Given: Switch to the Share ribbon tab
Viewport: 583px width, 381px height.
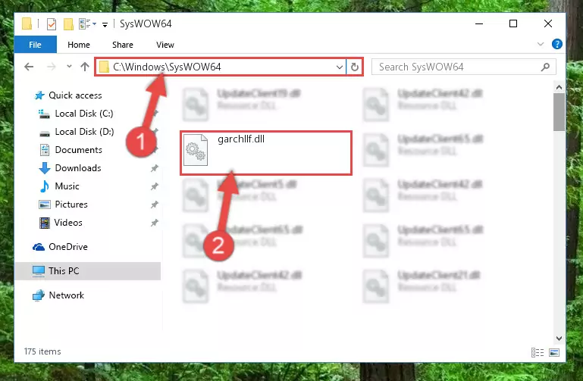Looking at the screenshot, I should coord(123,45).
